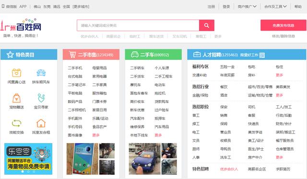Click the 免费发布信息 button
The width and height of the screenshot is (307, 179).
click(x=283, y=25)
